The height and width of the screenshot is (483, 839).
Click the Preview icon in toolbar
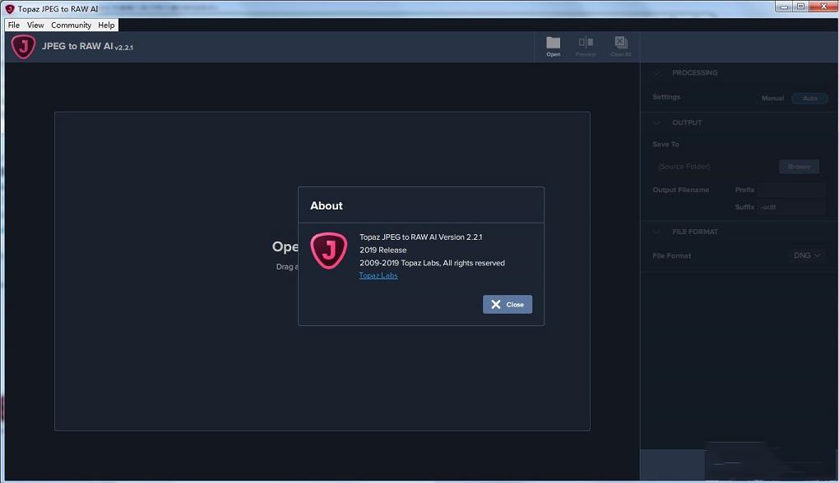(586, 44)
